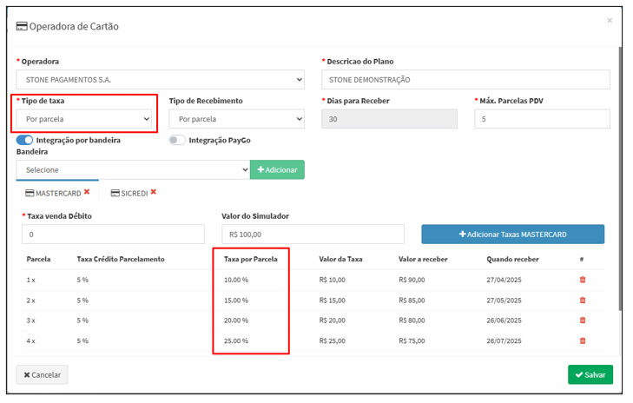The width and height of the screenshot is (633, 403).
Task: Close the Operadora de Cartão dialog
Action: [x=609, y=20]
